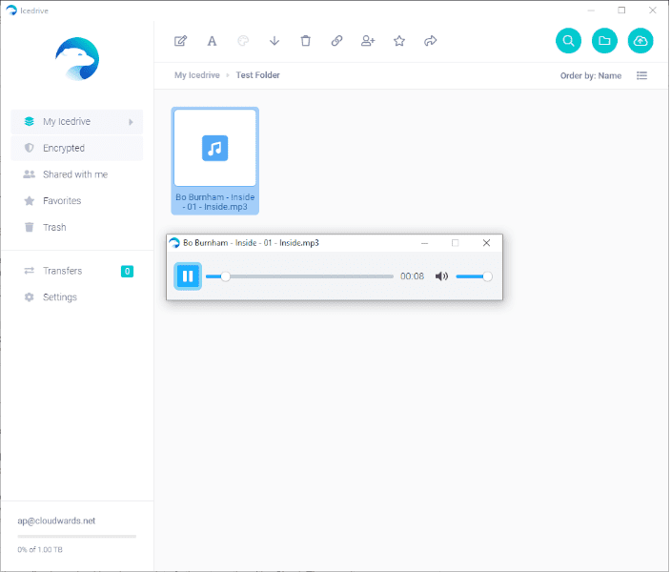Click the Icedrive polar bear logo
The image size is (671, 572).
click(x=77, y=59)
